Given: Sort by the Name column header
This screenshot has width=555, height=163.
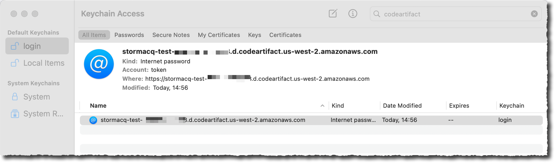Looking at the screenshot, I should [98, 106].
